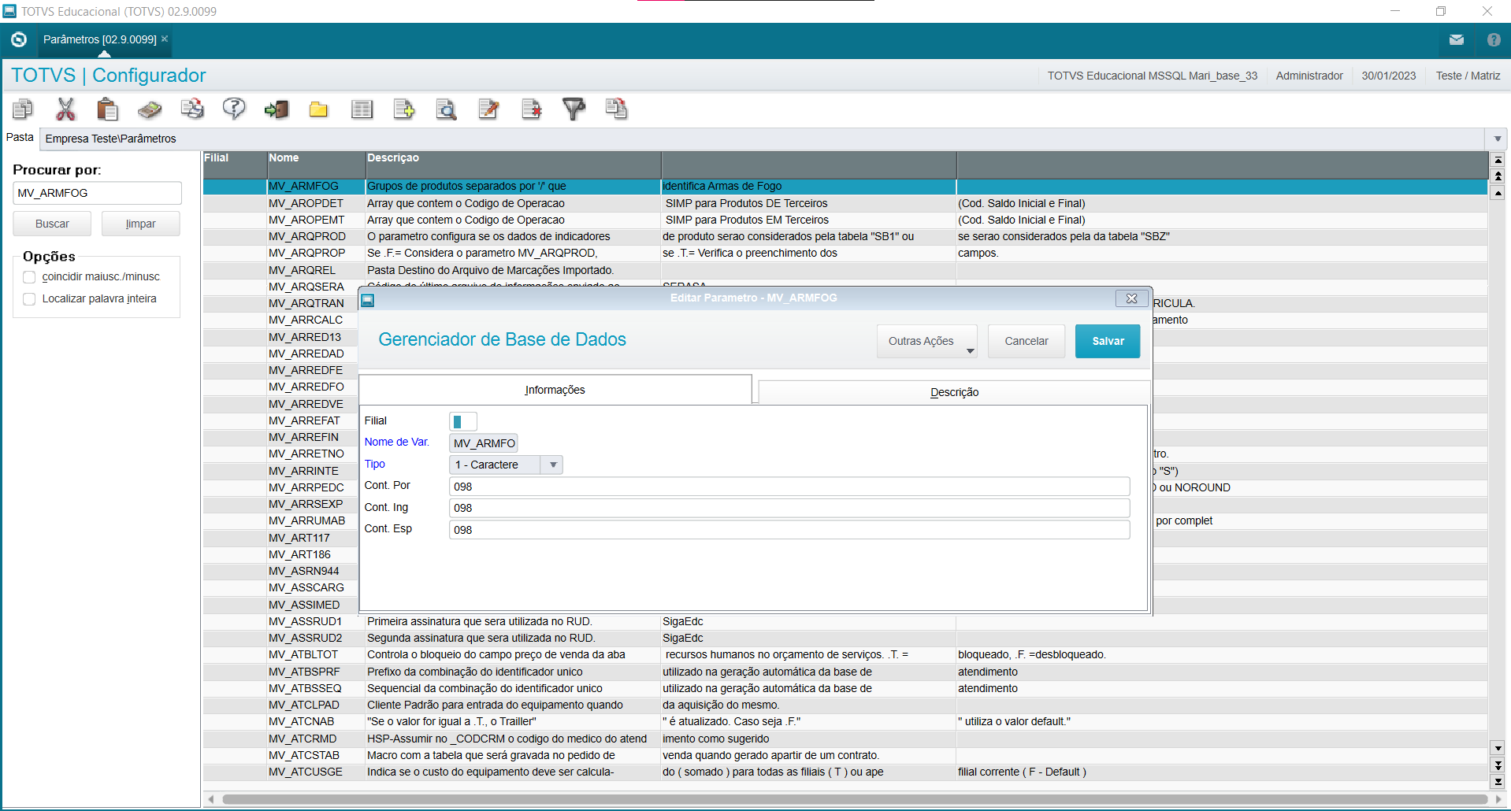
Task: Switch to the Informações tab
Action: coord(555,390)
